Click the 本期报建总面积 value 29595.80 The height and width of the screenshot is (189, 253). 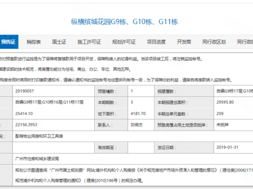tap(225, 102)
